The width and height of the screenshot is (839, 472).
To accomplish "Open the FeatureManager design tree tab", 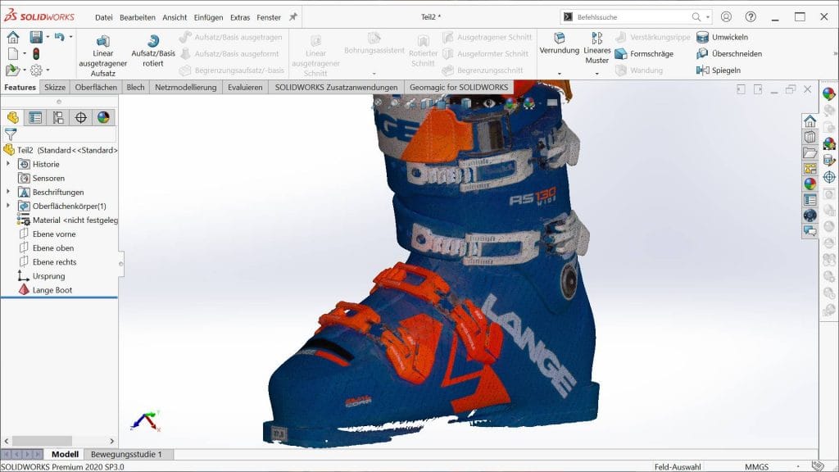I will (x=13, y=117).
